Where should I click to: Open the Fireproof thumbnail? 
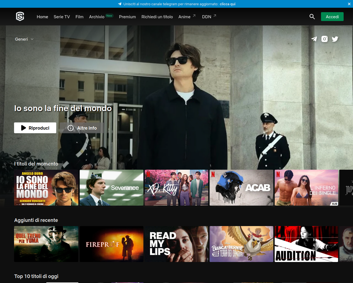[111, 244]
